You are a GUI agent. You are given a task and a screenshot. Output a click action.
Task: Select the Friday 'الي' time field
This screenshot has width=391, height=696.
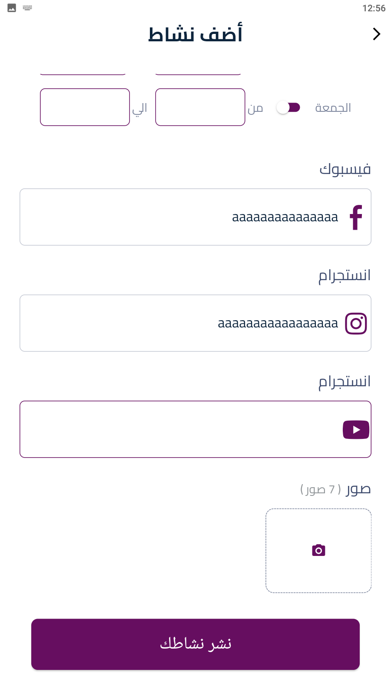(85, 107)
